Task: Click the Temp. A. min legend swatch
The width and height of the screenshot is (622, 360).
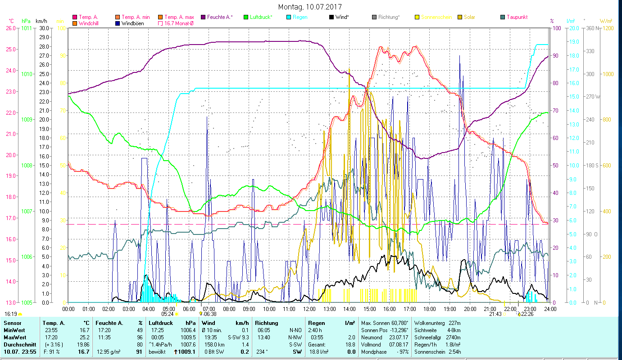Action: coord(118,17)
